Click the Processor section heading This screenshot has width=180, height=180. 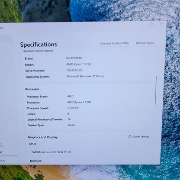pos(32,89)
